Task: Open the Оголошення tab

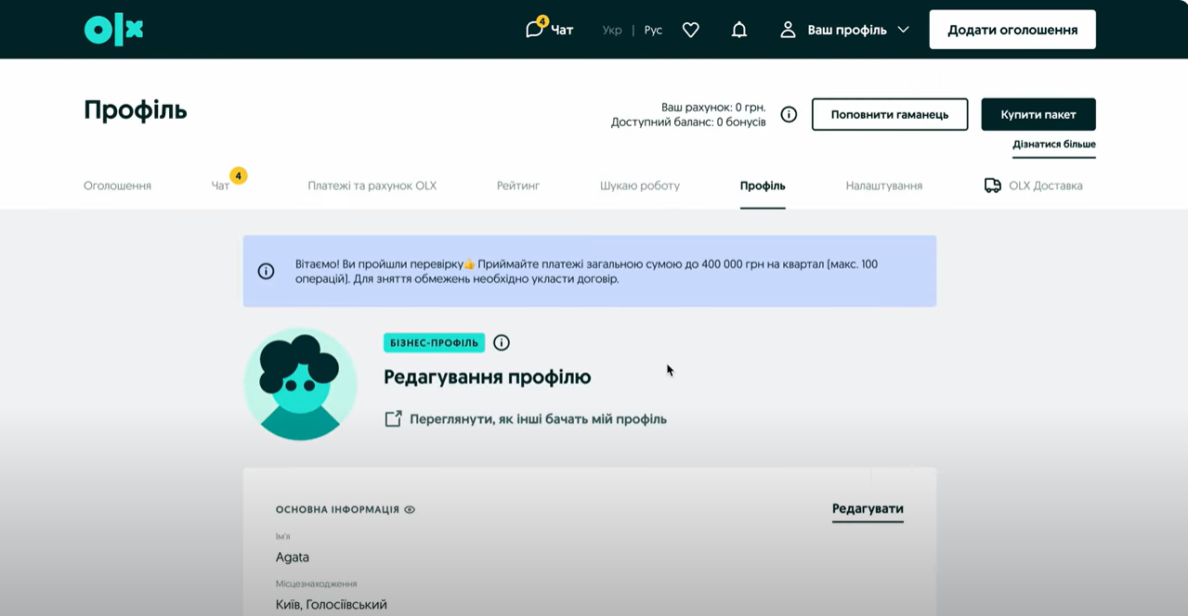Action: pyautogui.click(x=117, y=186)
